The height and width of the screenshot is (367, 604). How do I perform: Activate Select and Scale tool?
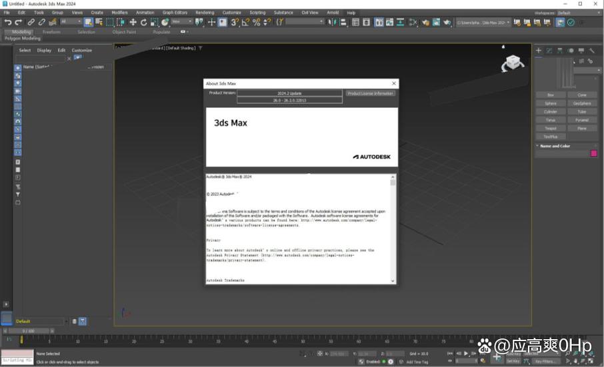pyautogui.click(x=155, y=22)
